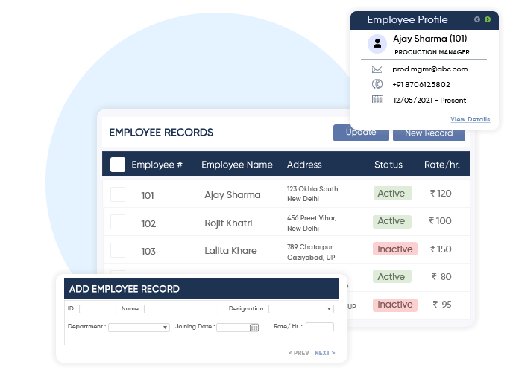The height and width of the screenshot is (379, 513).
Task: Click the Employee Name column header
Action: 237,165
